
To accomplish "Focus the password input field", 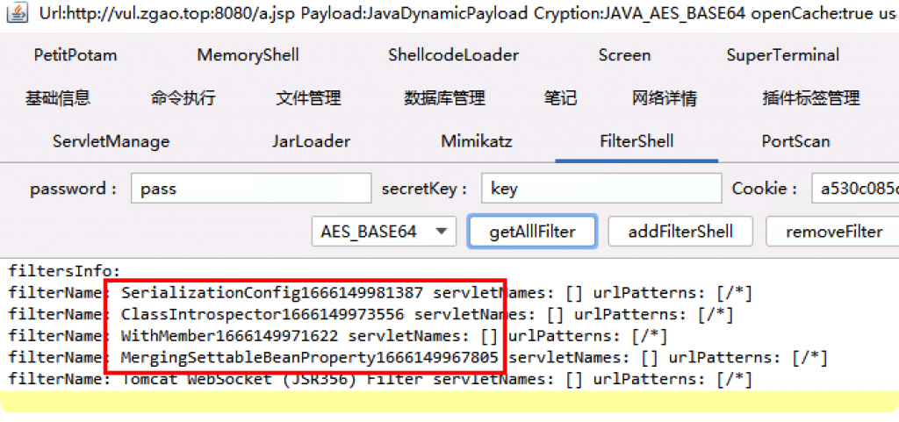I will click(250, 189).
